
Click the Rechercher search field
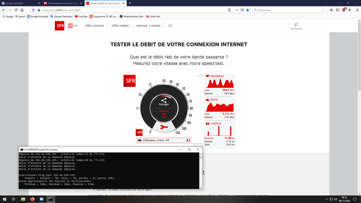tap(288, 10)
